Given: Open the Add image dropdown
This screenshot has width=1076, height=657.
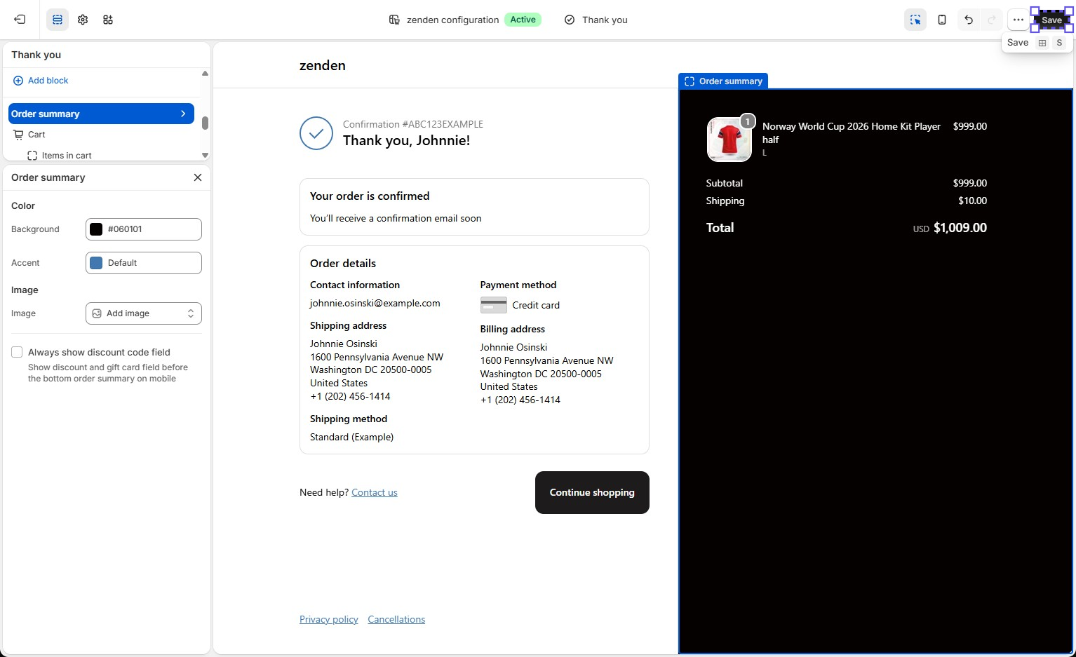Looking at the screenshot, I should (144, 313).
